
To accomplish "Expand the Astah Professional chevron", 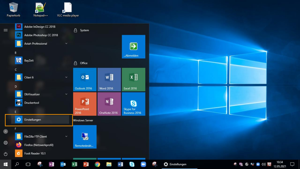I will coord(66,44).
